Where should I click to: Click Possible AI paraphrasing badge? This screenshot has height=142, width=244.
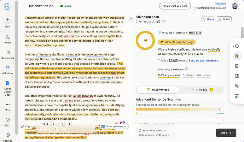[x=176, y=42]
